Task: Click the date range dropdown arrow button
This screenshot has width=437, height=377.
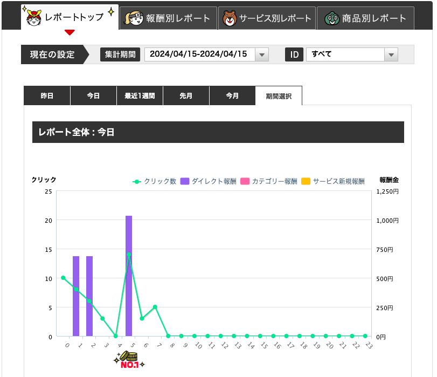Action: tap(261, 54)
